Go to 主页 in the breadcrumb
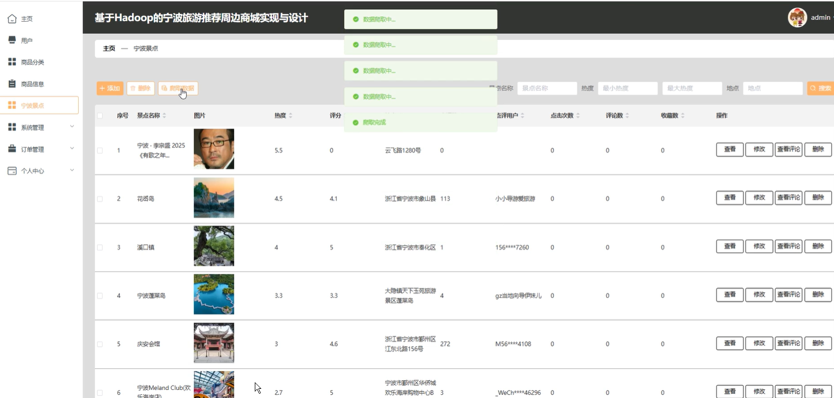 click(109, 49)
